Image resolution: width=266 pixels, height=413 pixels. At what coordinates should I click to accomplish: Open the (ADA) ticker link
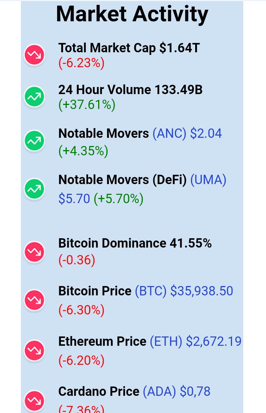[159, 392]
